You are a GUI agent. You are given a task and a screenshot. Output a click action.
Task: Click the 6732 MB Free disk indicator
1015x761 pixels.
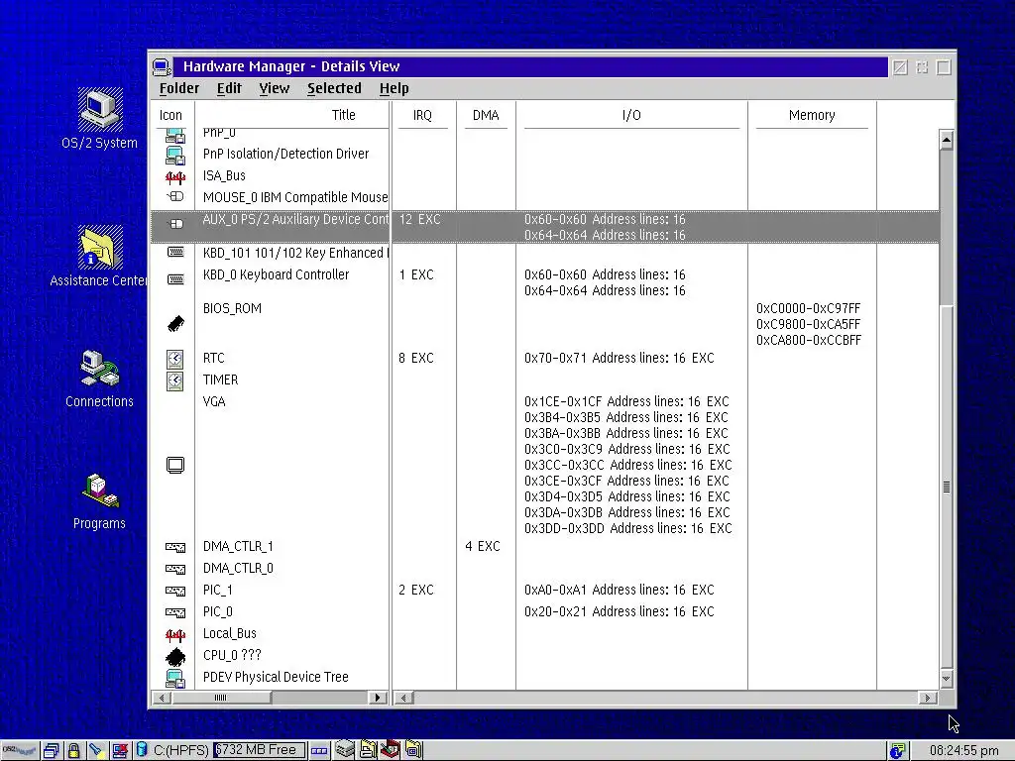[x=259, y=751]
